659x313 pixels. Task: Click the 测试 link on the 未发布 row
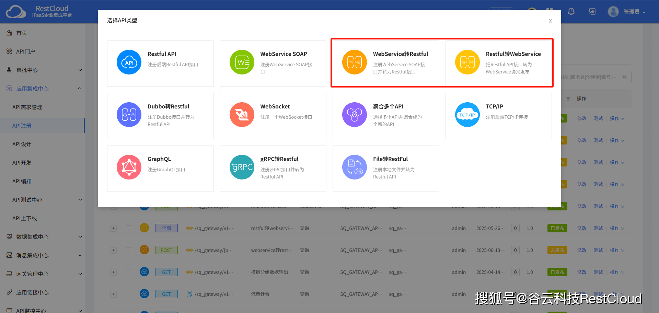[x=598, y=250]
